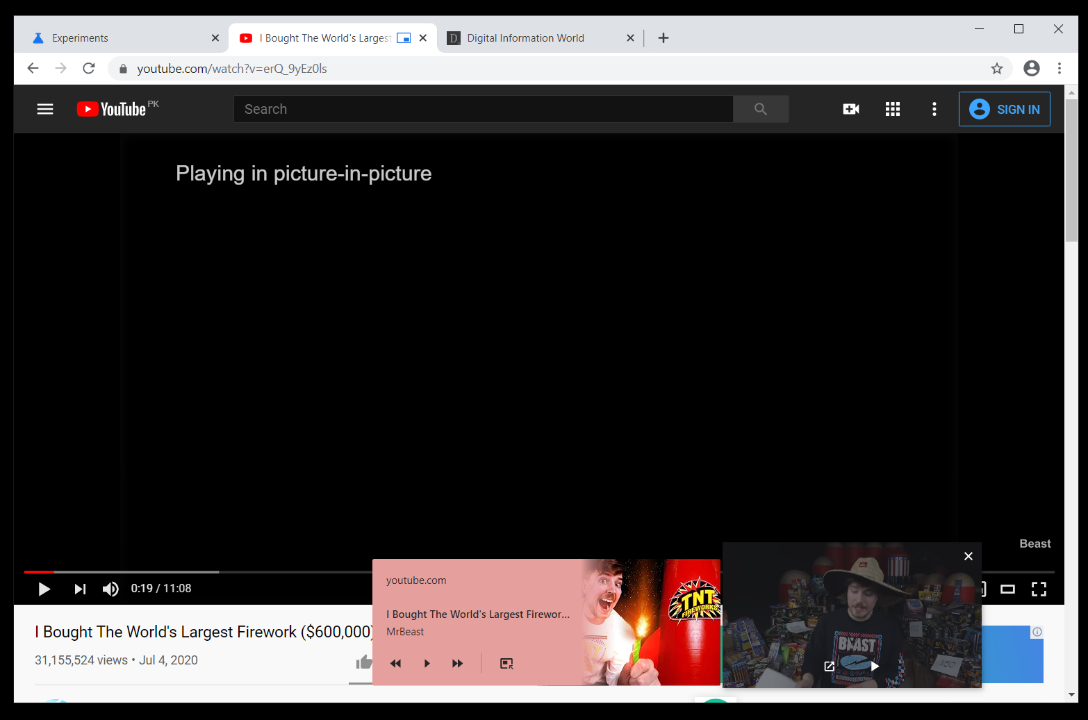Close the Experiments tab

215,38
